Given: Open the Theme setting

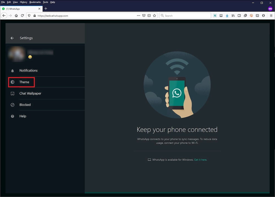Looking at the screenshot, I should (45, 82).
